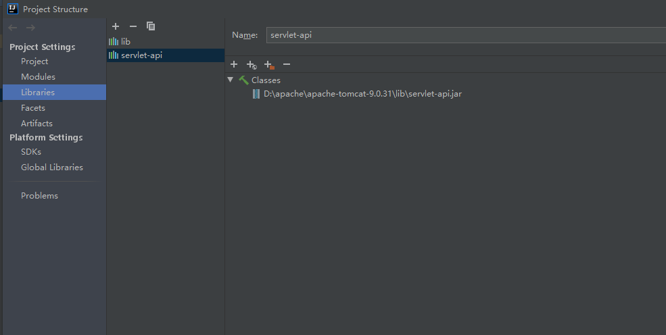Open the Facets settings page
This screenshot has width=666, height=335.
coord(33,107)
